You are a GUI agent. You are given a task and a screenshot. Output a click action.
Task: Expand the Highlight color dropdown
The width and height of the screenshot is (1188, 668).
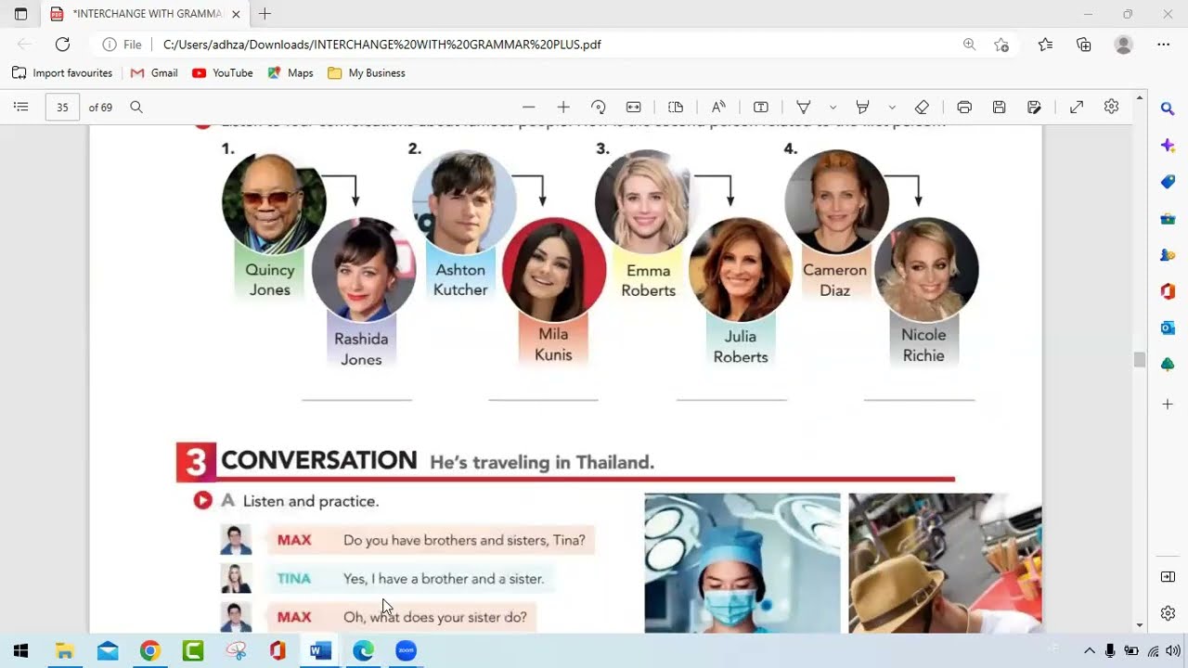(892, 107)
